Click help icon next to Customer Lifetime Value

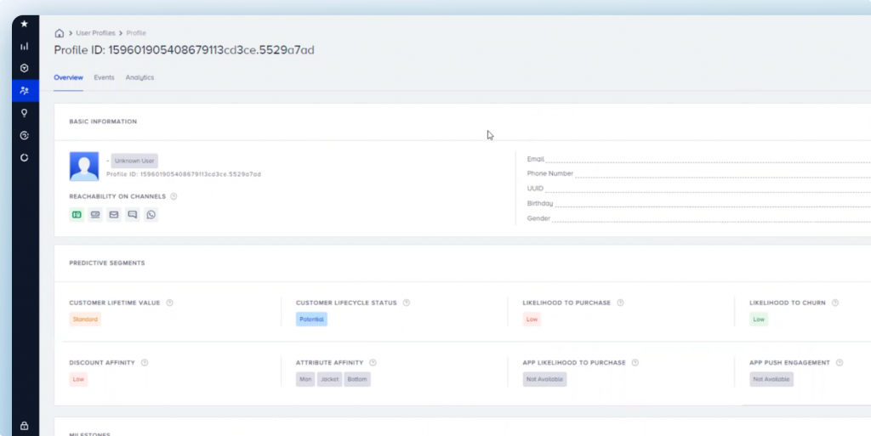point(170,303)
